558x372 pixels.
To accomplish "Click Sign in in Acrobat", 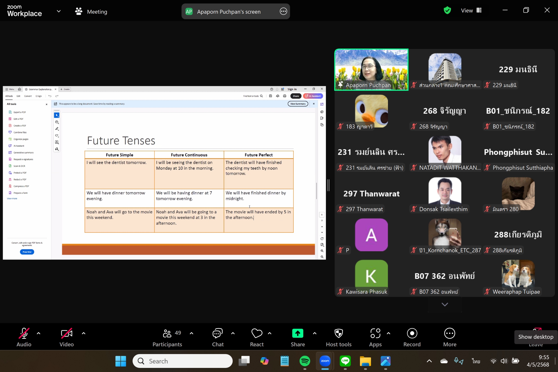I will 292,89.
